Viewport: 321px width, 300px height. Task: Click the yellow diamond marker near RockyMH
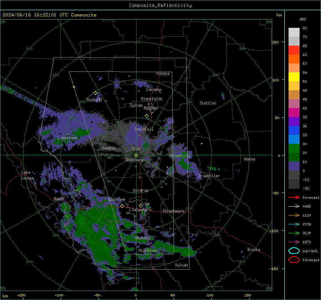(95, 93)
